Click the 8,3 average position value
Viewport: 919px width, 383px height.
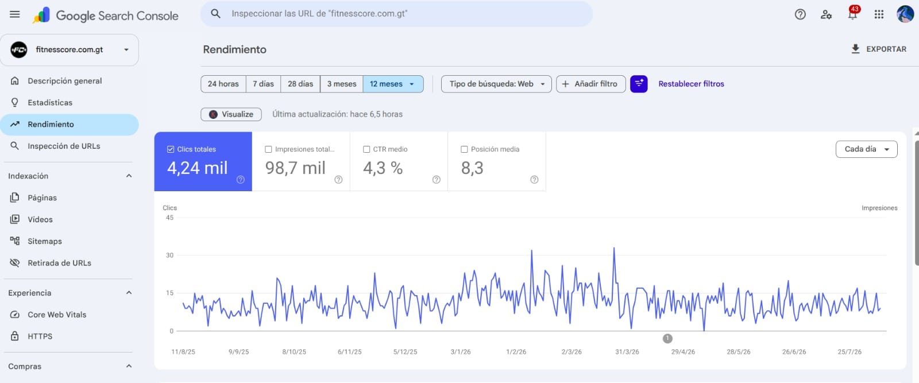coord(472,168)
